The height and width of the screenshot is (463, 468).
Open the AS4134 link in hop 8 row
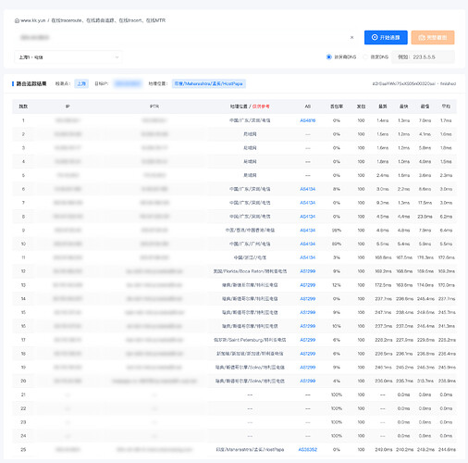308,217
